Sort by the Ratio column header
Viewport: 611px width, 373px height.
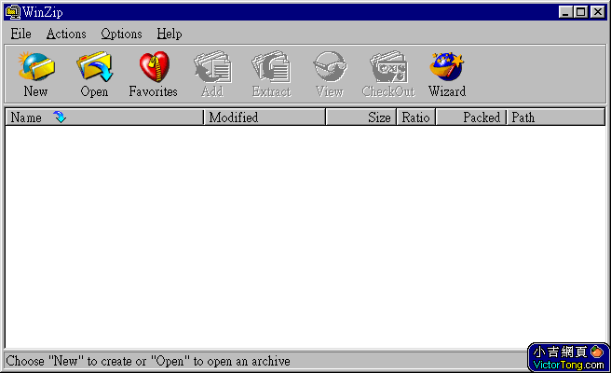[416, 117]
